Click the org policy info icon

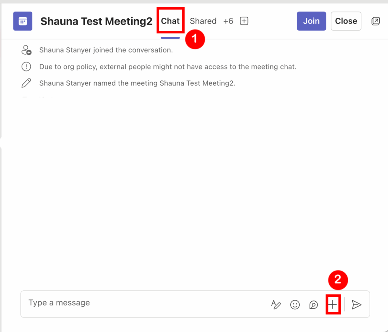coord(26,67)
